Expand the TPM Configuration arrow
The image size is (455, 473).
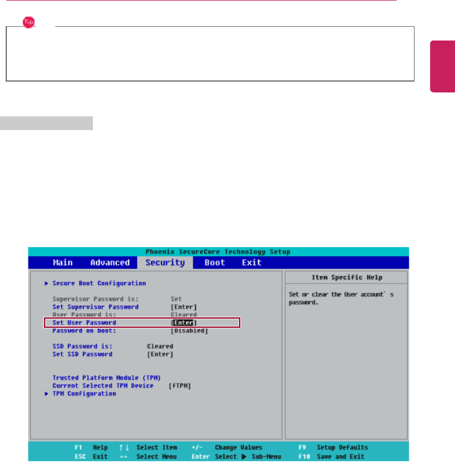coord(46,394)
